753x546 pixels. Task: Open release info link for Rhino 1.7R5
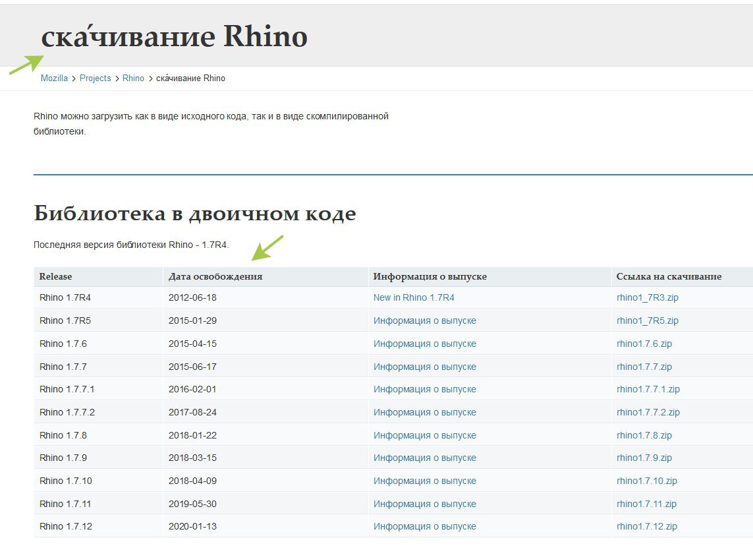tap(425, 320)
